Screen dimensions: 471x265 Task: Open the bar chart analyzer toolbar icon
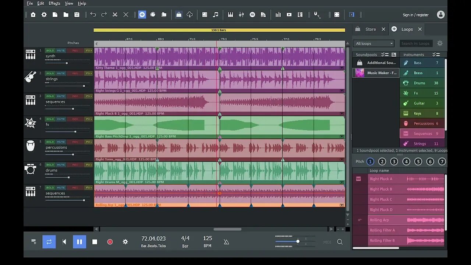coord(278,15)
